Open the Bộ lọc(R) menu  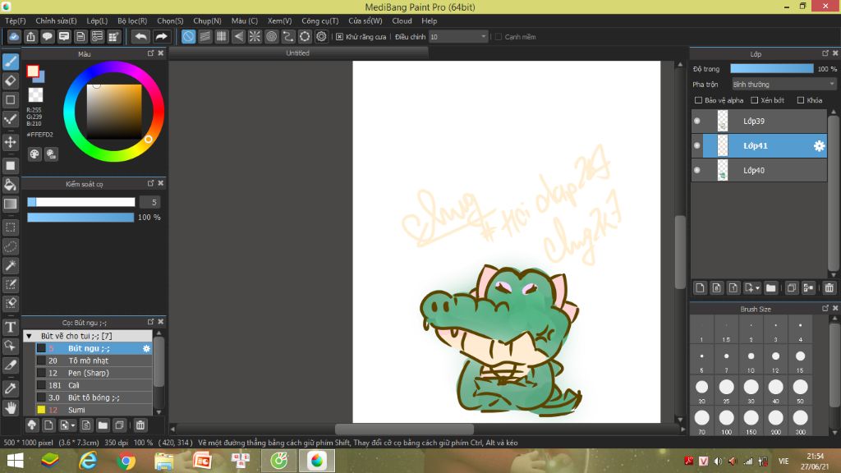[x=132, y=21]
